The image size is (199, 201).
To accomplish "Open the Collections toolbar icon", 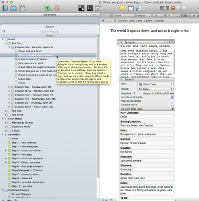I will (x=14, y=8).
